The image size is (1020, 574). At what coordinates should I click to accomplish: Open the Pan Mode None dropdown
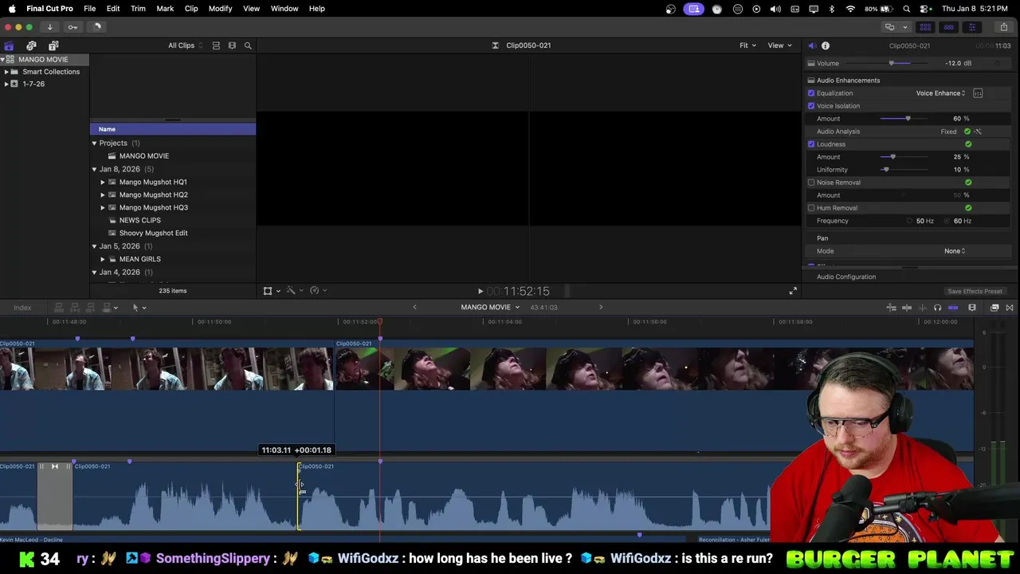point(955,251)
